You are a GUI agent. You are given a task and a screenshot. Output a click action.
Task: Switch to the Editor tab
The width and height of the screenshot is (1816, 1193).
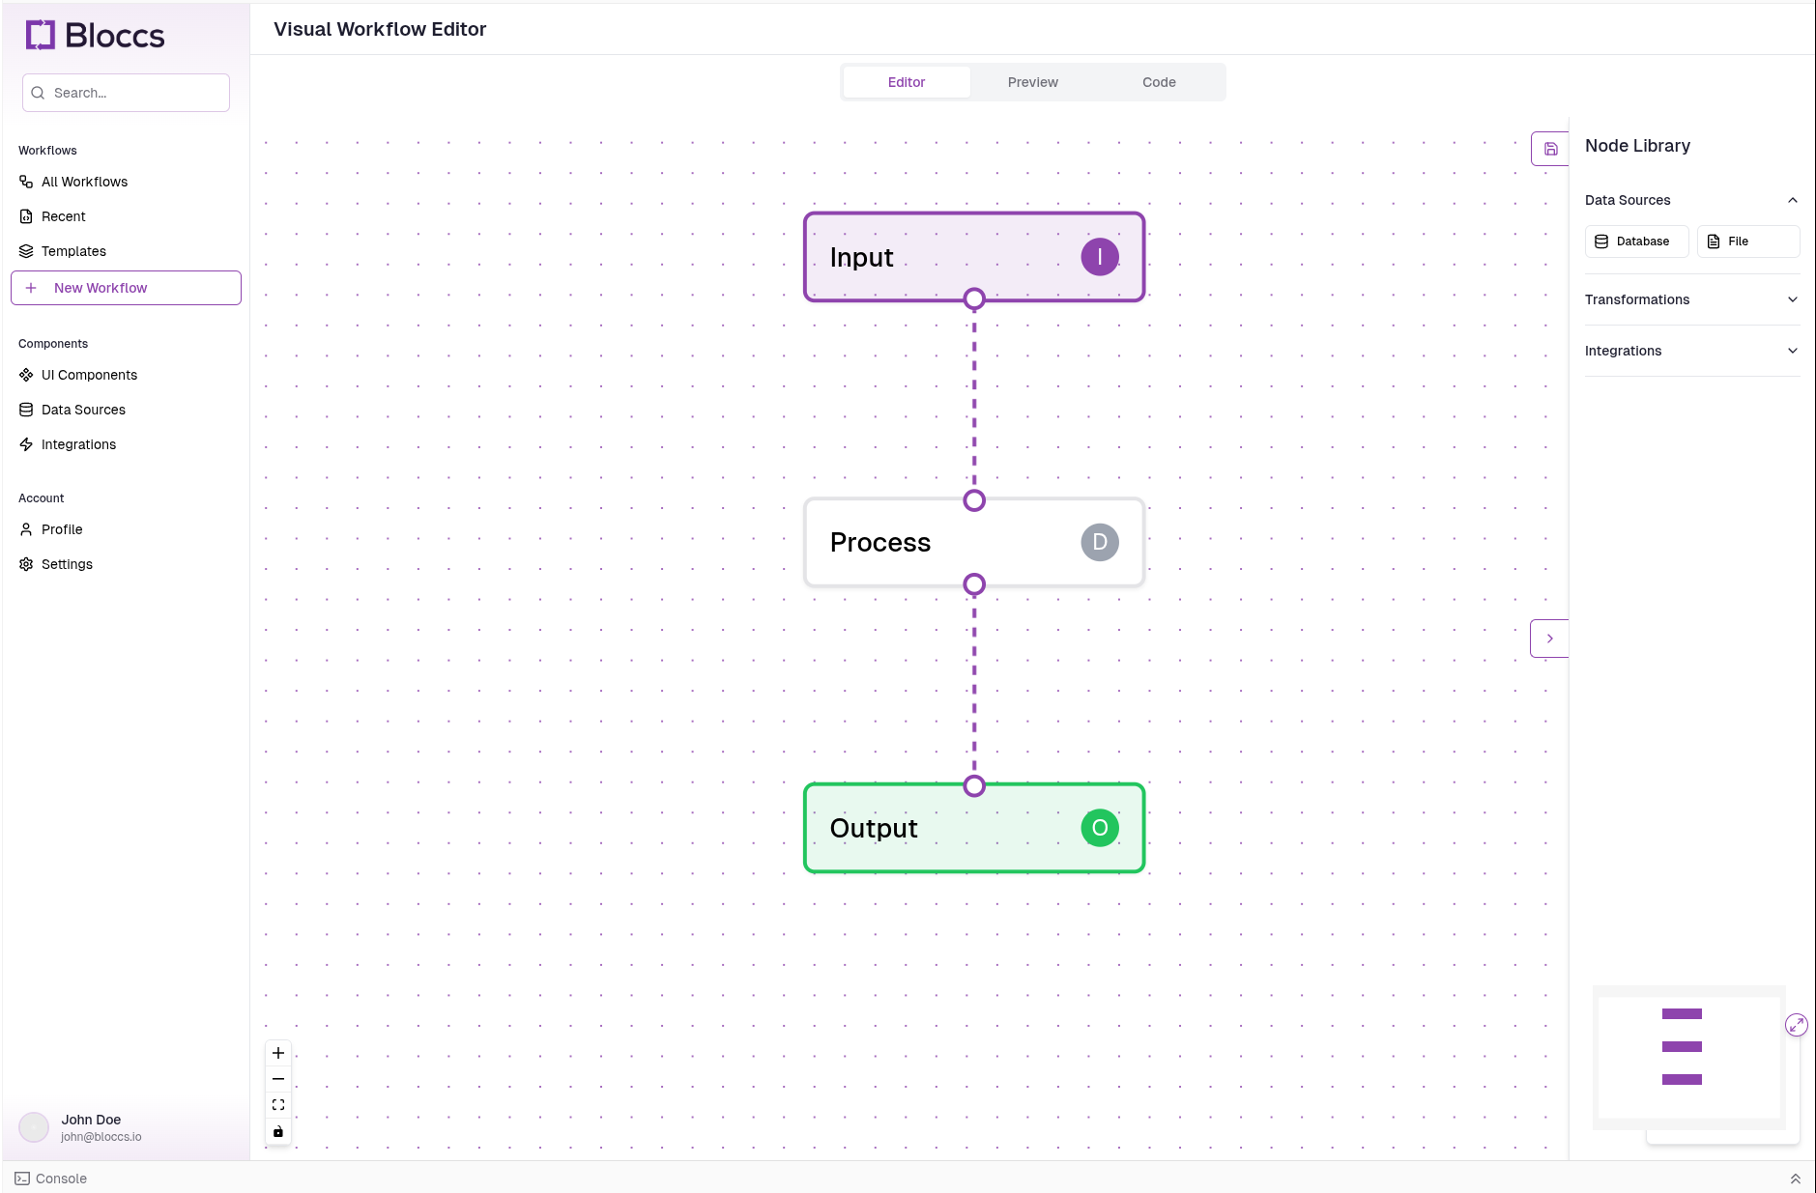coord(907,82)
